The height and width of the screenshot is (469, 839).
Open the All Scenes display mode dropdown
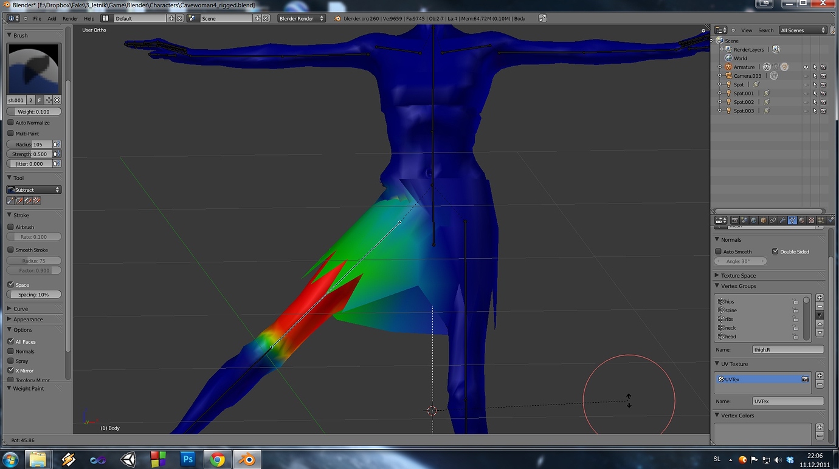[803, 30]
